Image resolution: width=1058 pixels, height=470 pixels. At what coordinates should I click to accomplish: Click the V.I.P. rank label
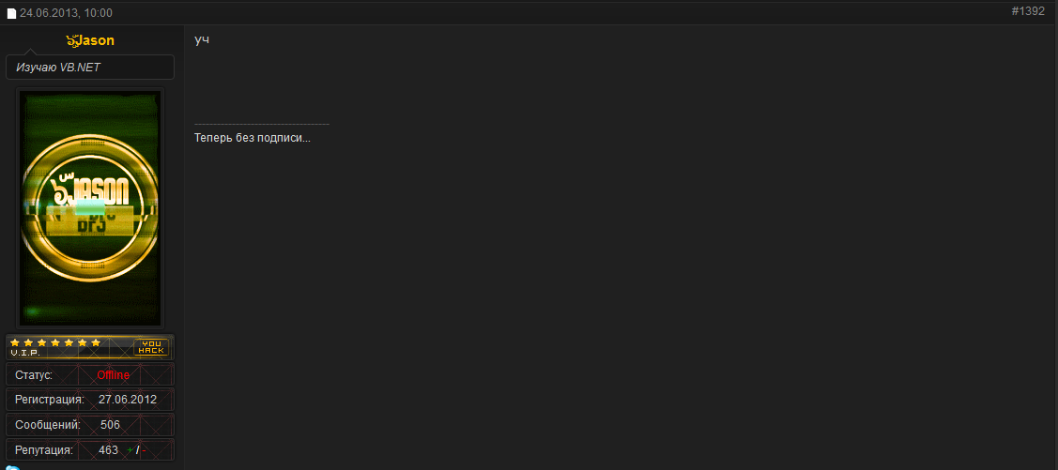25,353
